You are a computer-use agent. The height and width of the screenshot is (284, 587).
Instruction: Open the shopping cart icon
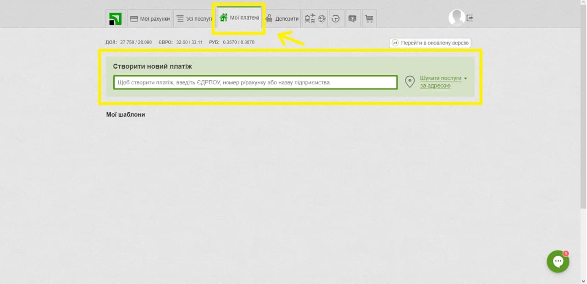click(x=369, y=19)
